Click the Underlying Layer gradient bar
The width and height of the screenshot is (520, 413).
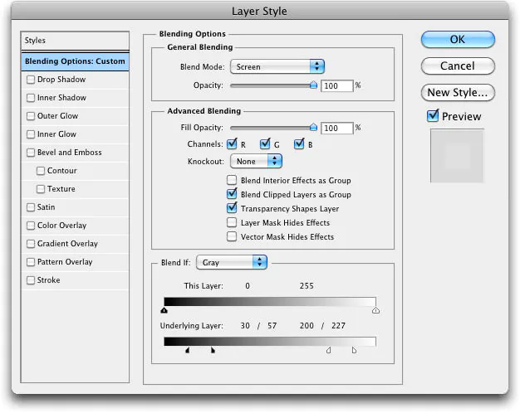270,342
